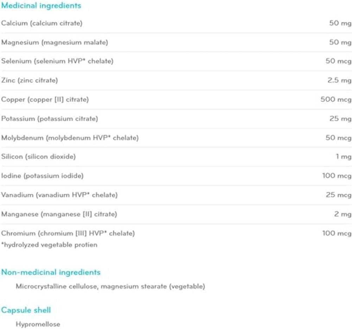Click the 2.5 mg zinc amount

point(339,80)
